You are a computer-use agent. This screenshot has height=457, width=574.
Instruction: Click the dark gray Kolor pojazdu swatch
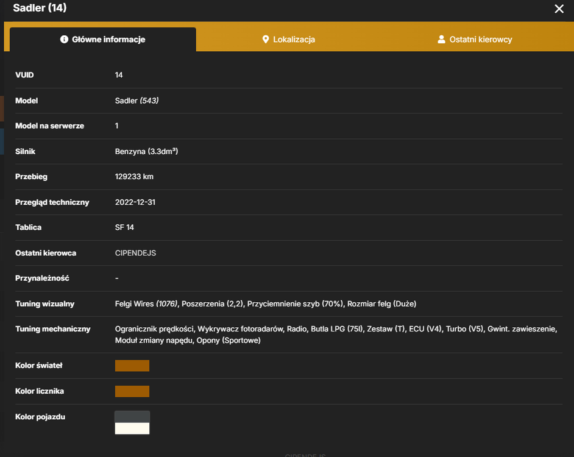point(132,417)
